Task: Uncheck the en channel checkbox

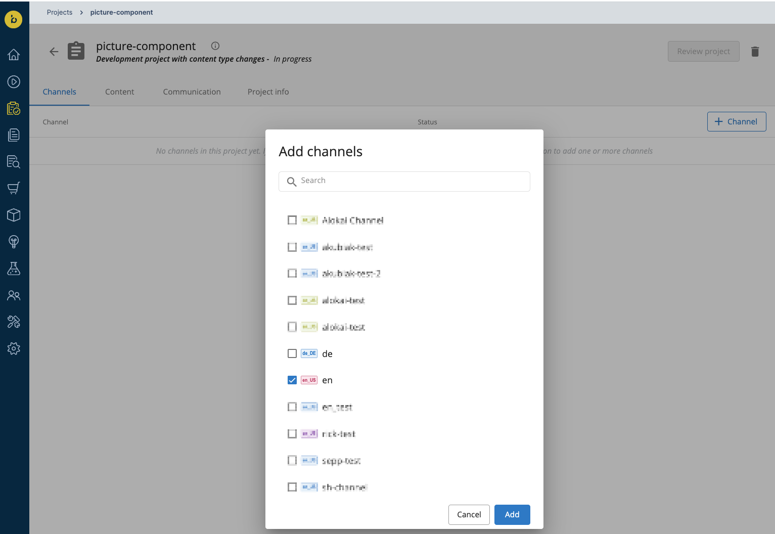Action: [292, 380]
